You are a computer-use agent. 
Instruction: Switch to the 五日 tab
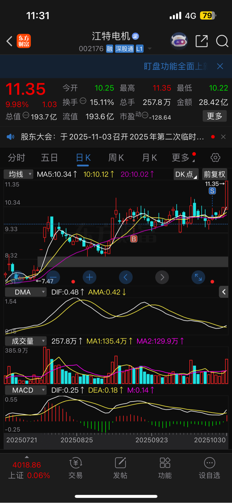point(50,158)
